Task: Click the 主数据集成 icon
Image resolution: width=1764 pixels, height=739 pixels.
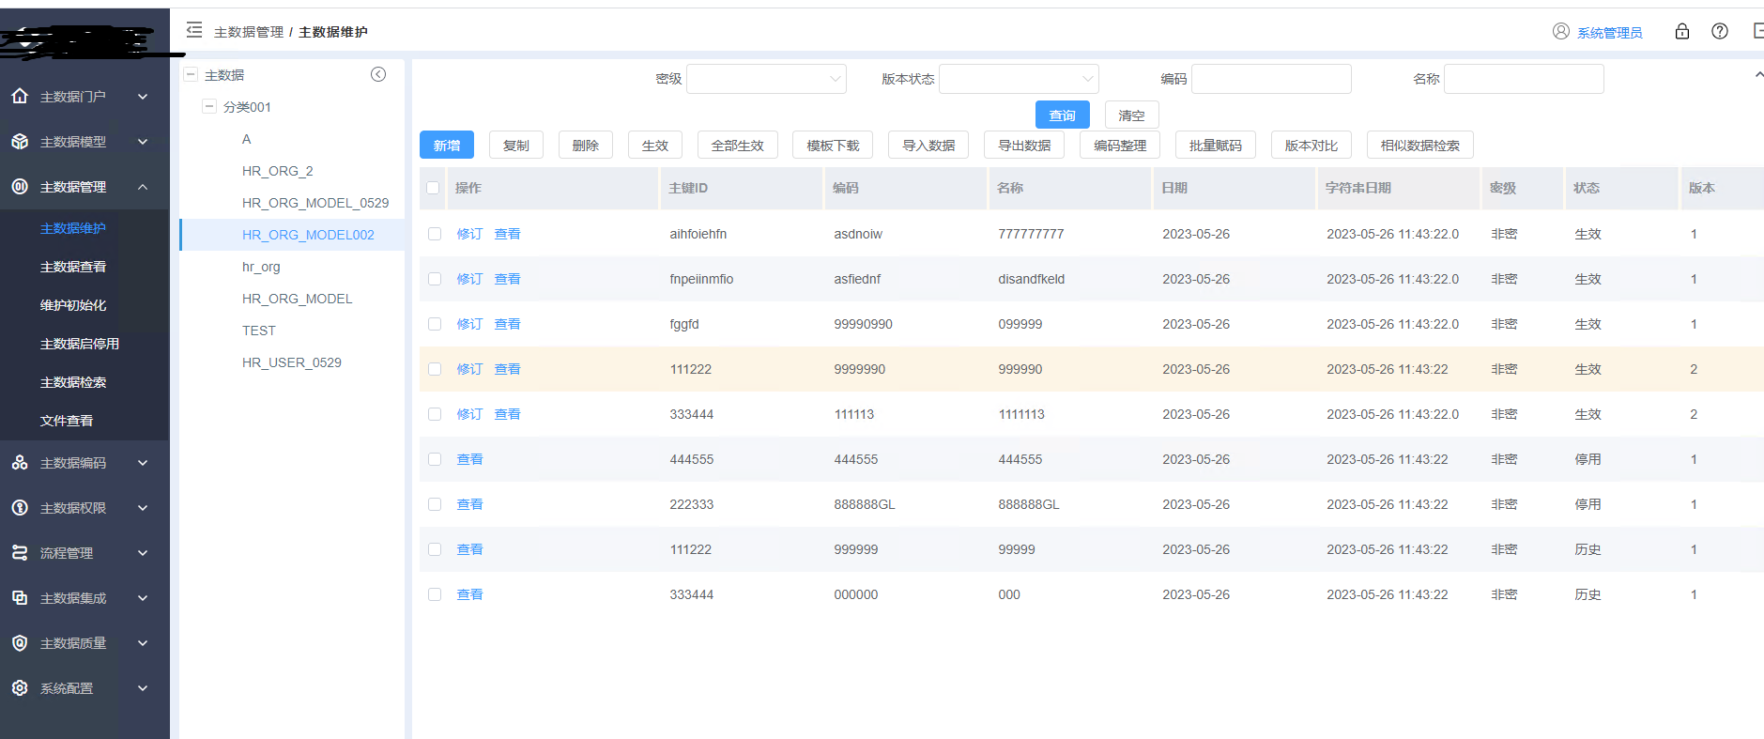Action: pos(20,597)
